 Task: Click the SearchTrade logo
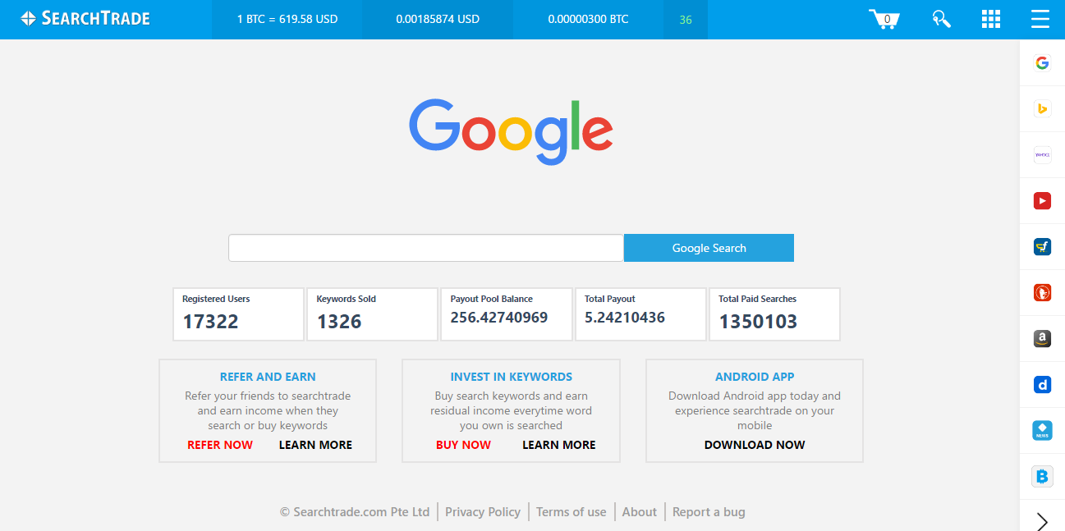(x=85, y=18)
